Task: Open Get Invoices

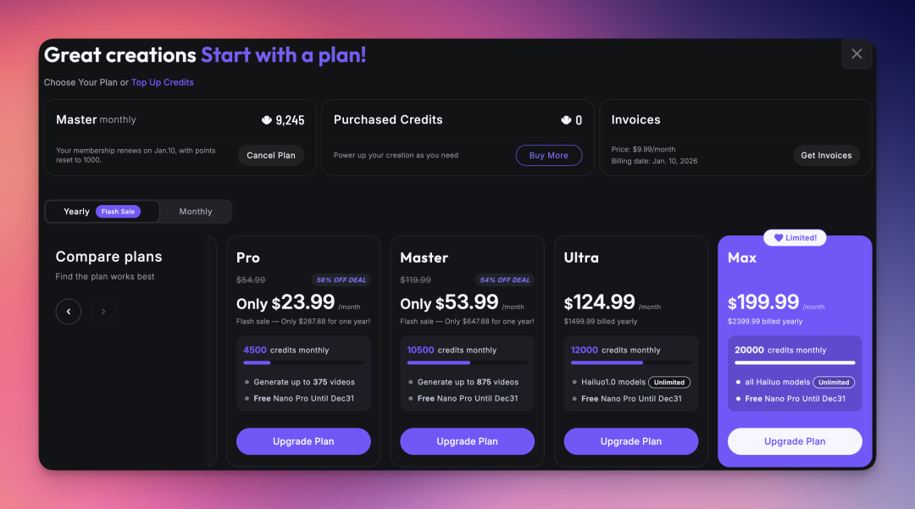Action: click(826, 156)
